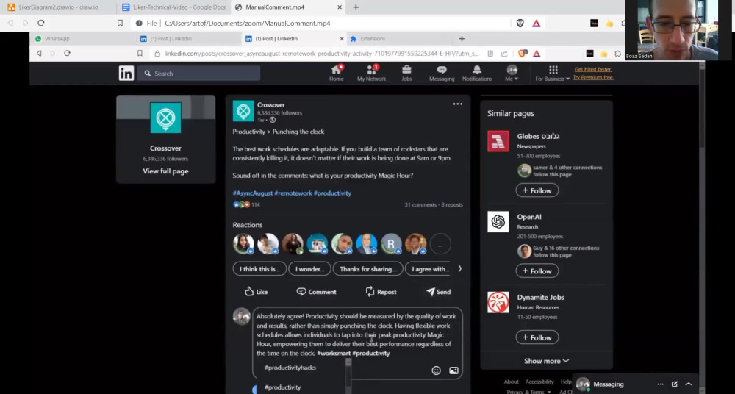
Task: Reload the LinkedIn page in the inner browser
Action: tap(67, 54)
